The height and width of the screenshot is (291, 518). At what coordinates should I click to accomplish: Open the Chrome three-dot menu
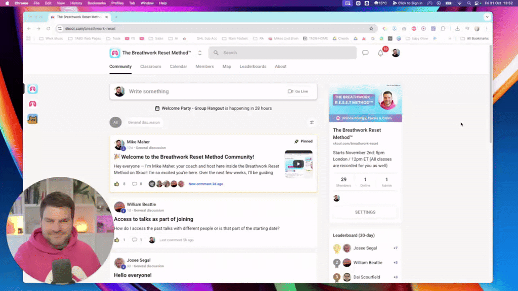point(487,29)
